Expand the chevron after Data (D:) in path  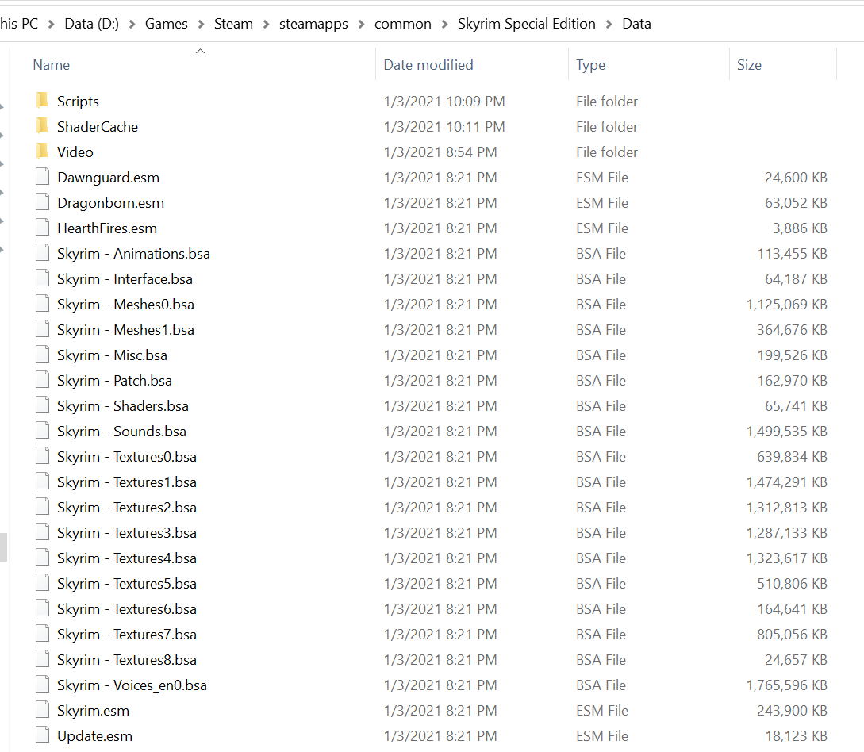point(132,25)
